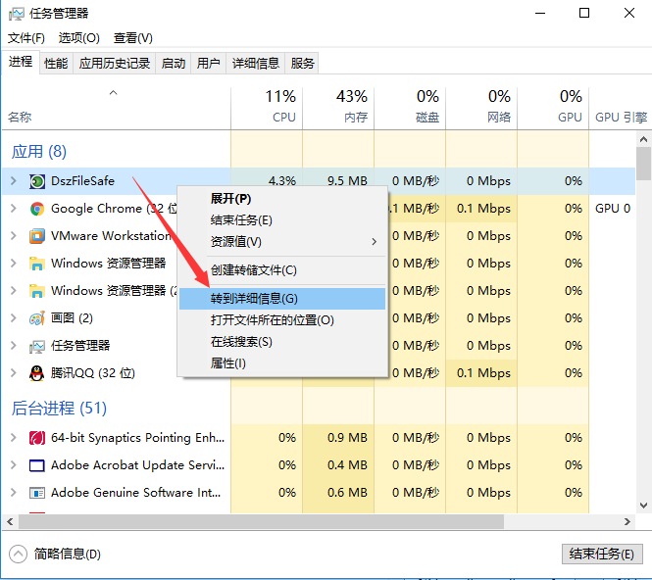Click the VMware Workstation process icon
The width and height of the screenshot is (652, 580).
click(37, 236)
